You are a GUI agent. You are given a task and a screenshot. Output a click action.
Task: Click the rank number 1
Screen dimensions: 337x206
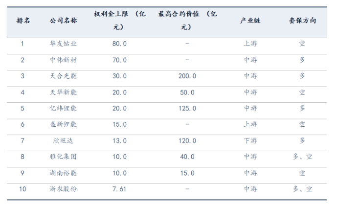point(22,44)
